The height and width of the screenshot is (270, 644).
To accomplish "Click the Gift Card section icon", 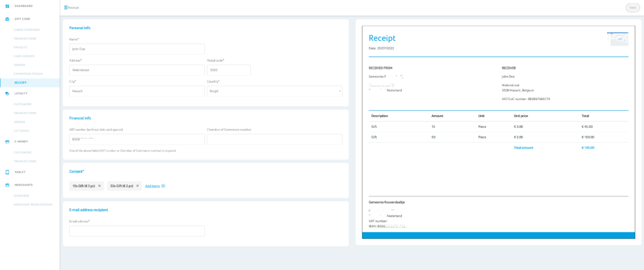I will 7,19.
